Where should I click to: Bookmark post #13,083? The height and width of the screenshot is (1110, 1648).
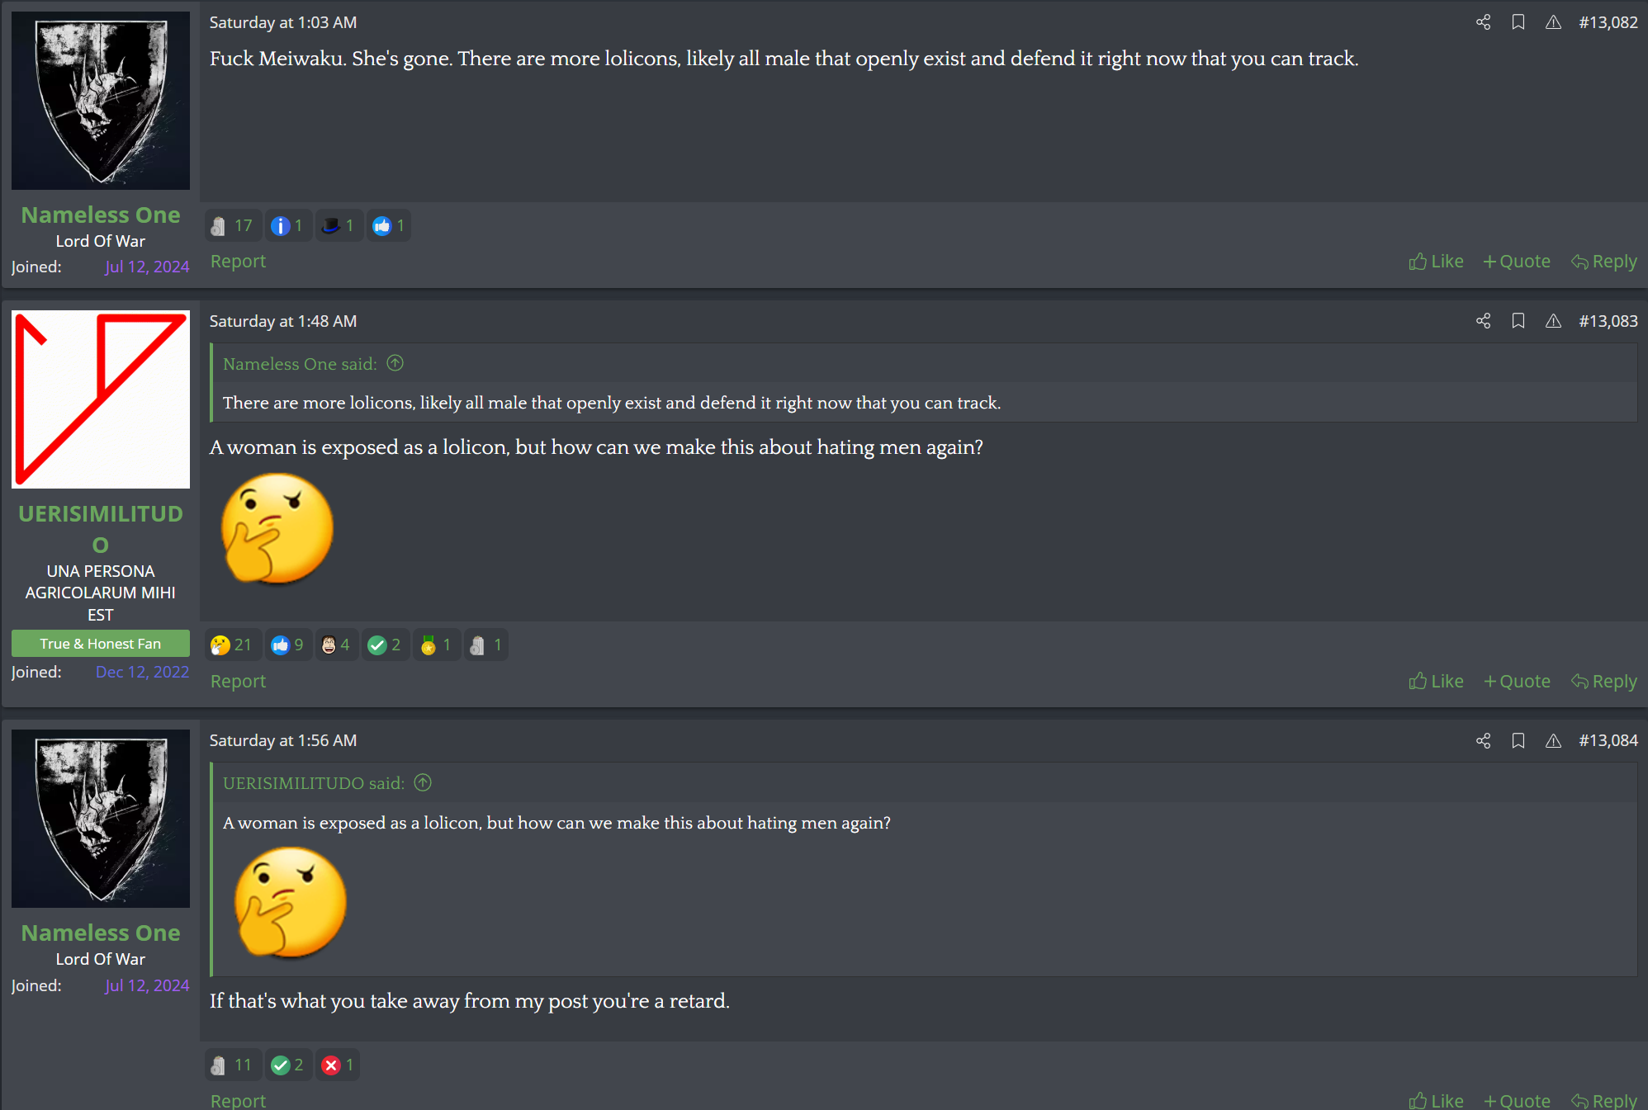1518,321
